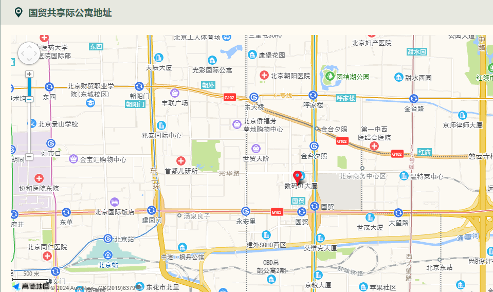493x292 pixels.
Task: Click the zoom slider handle
Action: coord(29,99)
